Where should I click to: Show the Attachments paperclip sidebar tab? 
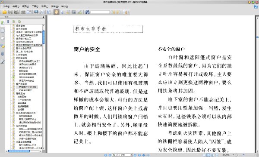pos(3,54)
